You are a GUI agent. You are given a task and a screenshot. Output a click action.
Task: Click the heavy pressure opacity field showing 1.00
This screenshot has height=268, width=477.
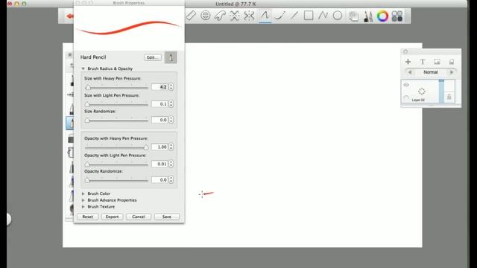click(x=159, y=147)
